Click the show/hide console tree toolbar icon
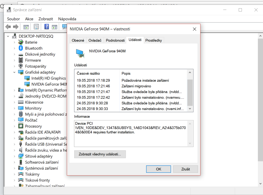263x195 pixels. tap(26, 27)
